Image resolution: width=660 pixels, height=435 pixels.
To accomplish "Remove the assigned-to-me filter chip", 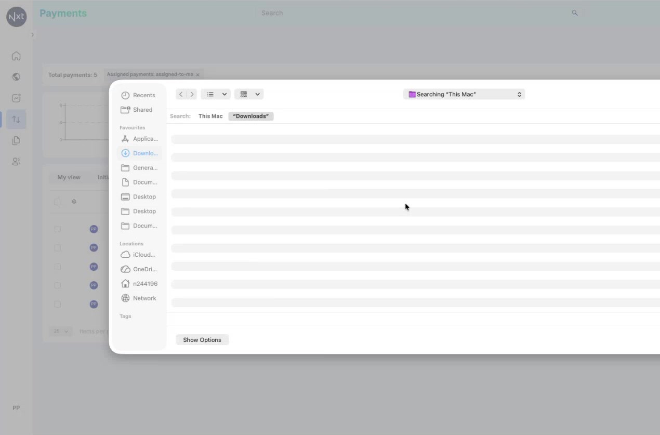I will pyautogui.click(x=197, y=75).
